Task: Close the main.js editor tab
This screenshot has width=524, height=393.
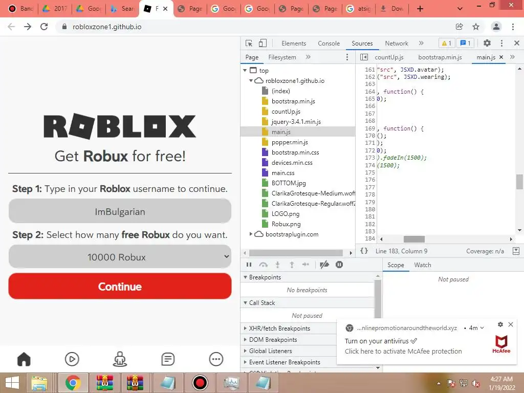Action: click(501, 57)
